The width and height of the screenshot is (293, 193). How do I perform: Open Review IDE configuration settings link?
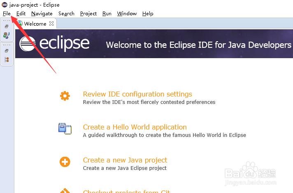click(x=137, y=94)
